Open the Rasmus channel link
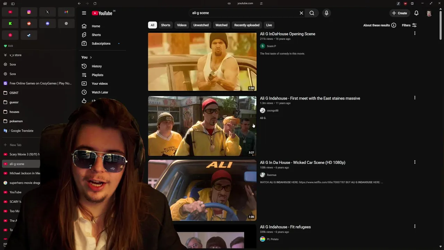 [272, 175]
